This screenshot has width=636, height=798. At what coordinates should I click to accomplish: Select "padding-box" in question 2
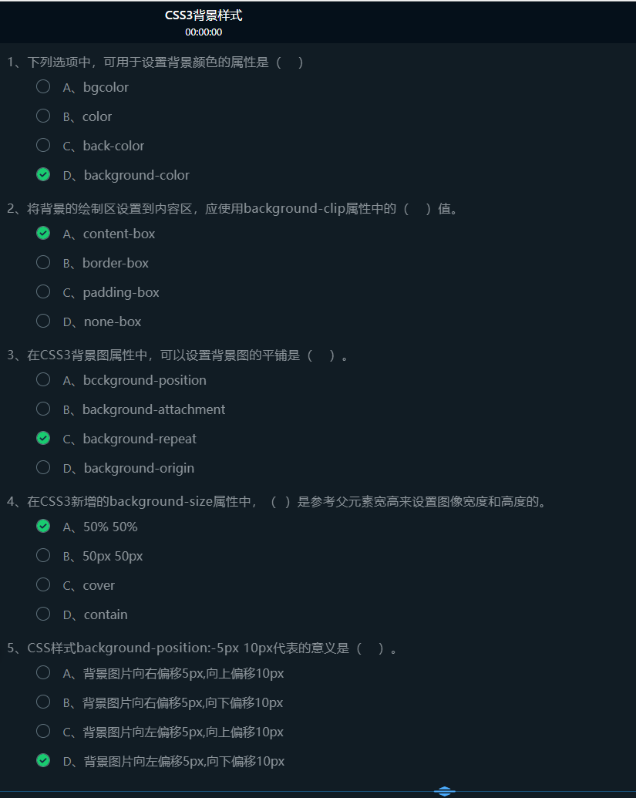[x=43, y=291]
